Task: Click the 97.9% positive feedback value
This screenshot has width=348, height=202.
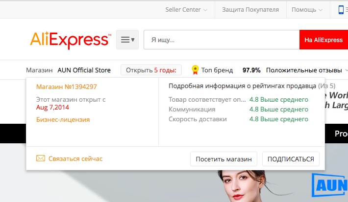Action: click(251, 70)
